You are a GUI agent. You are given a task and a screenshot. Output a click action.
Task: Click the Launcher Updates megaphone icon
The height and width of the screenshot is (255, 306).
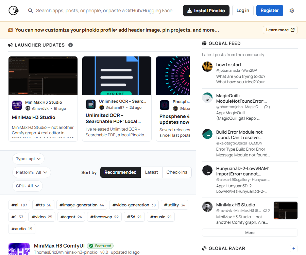click(10, 45)
